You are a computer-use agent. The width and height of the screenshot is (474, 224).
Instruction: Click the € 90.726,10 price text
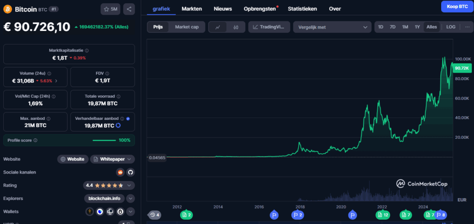pyautogui.click(x=37, y=27)
